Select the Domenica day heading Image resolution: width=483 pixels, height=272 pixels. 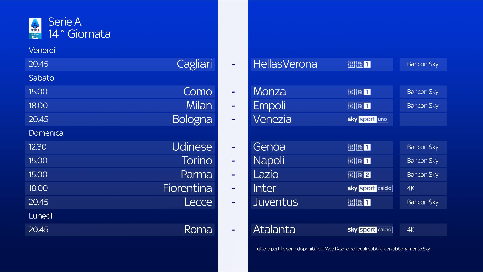46,133
